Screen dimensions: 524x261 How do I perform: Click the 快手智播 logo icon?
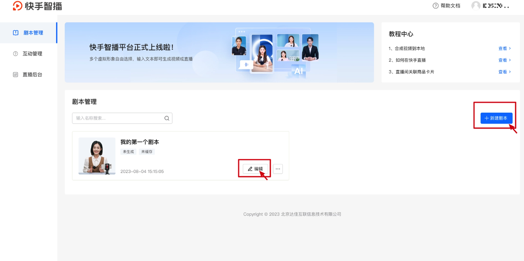(x=18, y=5)
